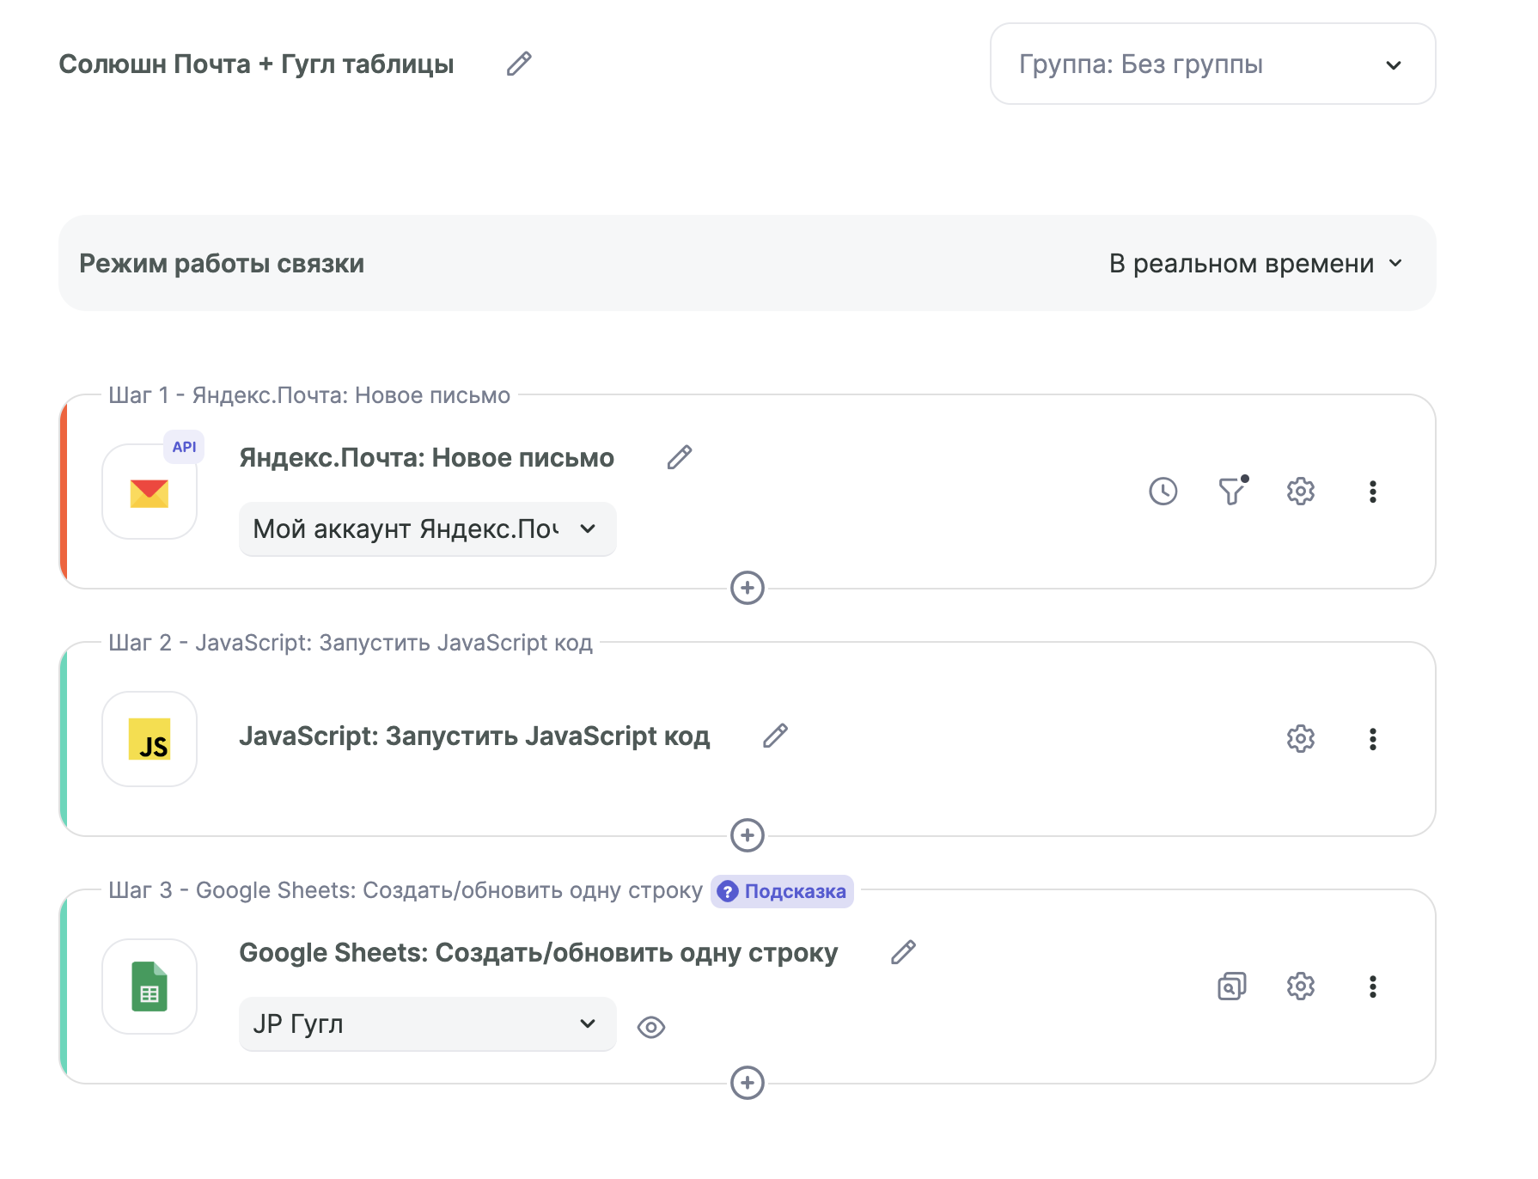Open the Подсказка hint link
This screenshot has width=1538, height=1179.
(782, 891)
